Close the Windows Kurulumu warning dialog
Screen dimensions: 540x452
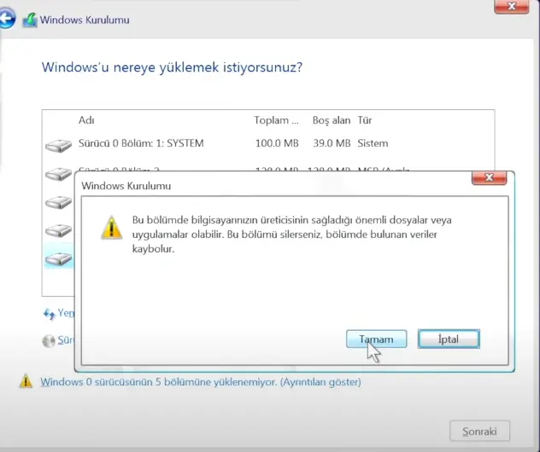click(489, 177)
